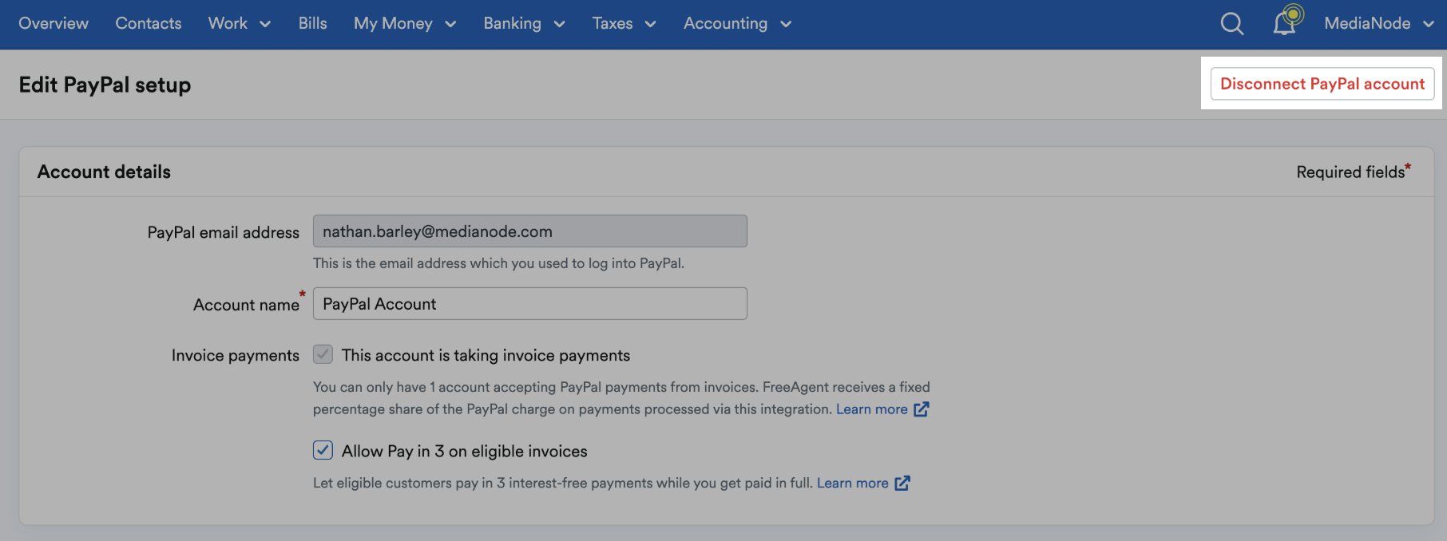The image size is (1447, 541).
Task: Expand the My Money menu
Action: coord(405,24)
